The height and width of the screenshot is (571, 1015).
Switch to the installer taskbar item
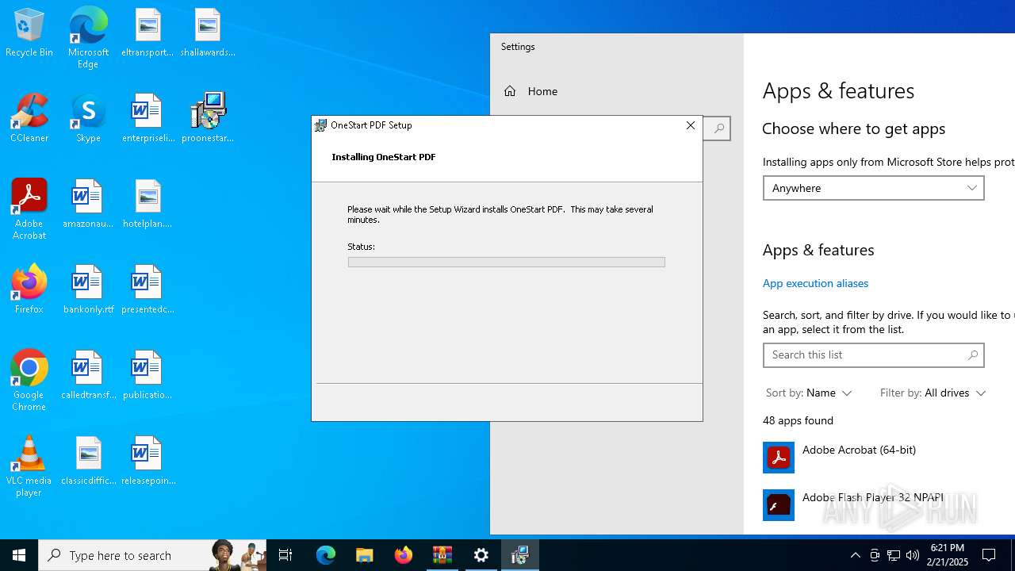tap(520, 555)
